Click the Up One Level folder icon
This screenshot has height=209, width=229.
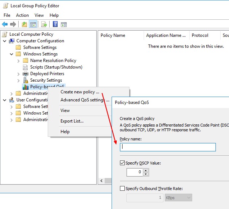point(24,24)
